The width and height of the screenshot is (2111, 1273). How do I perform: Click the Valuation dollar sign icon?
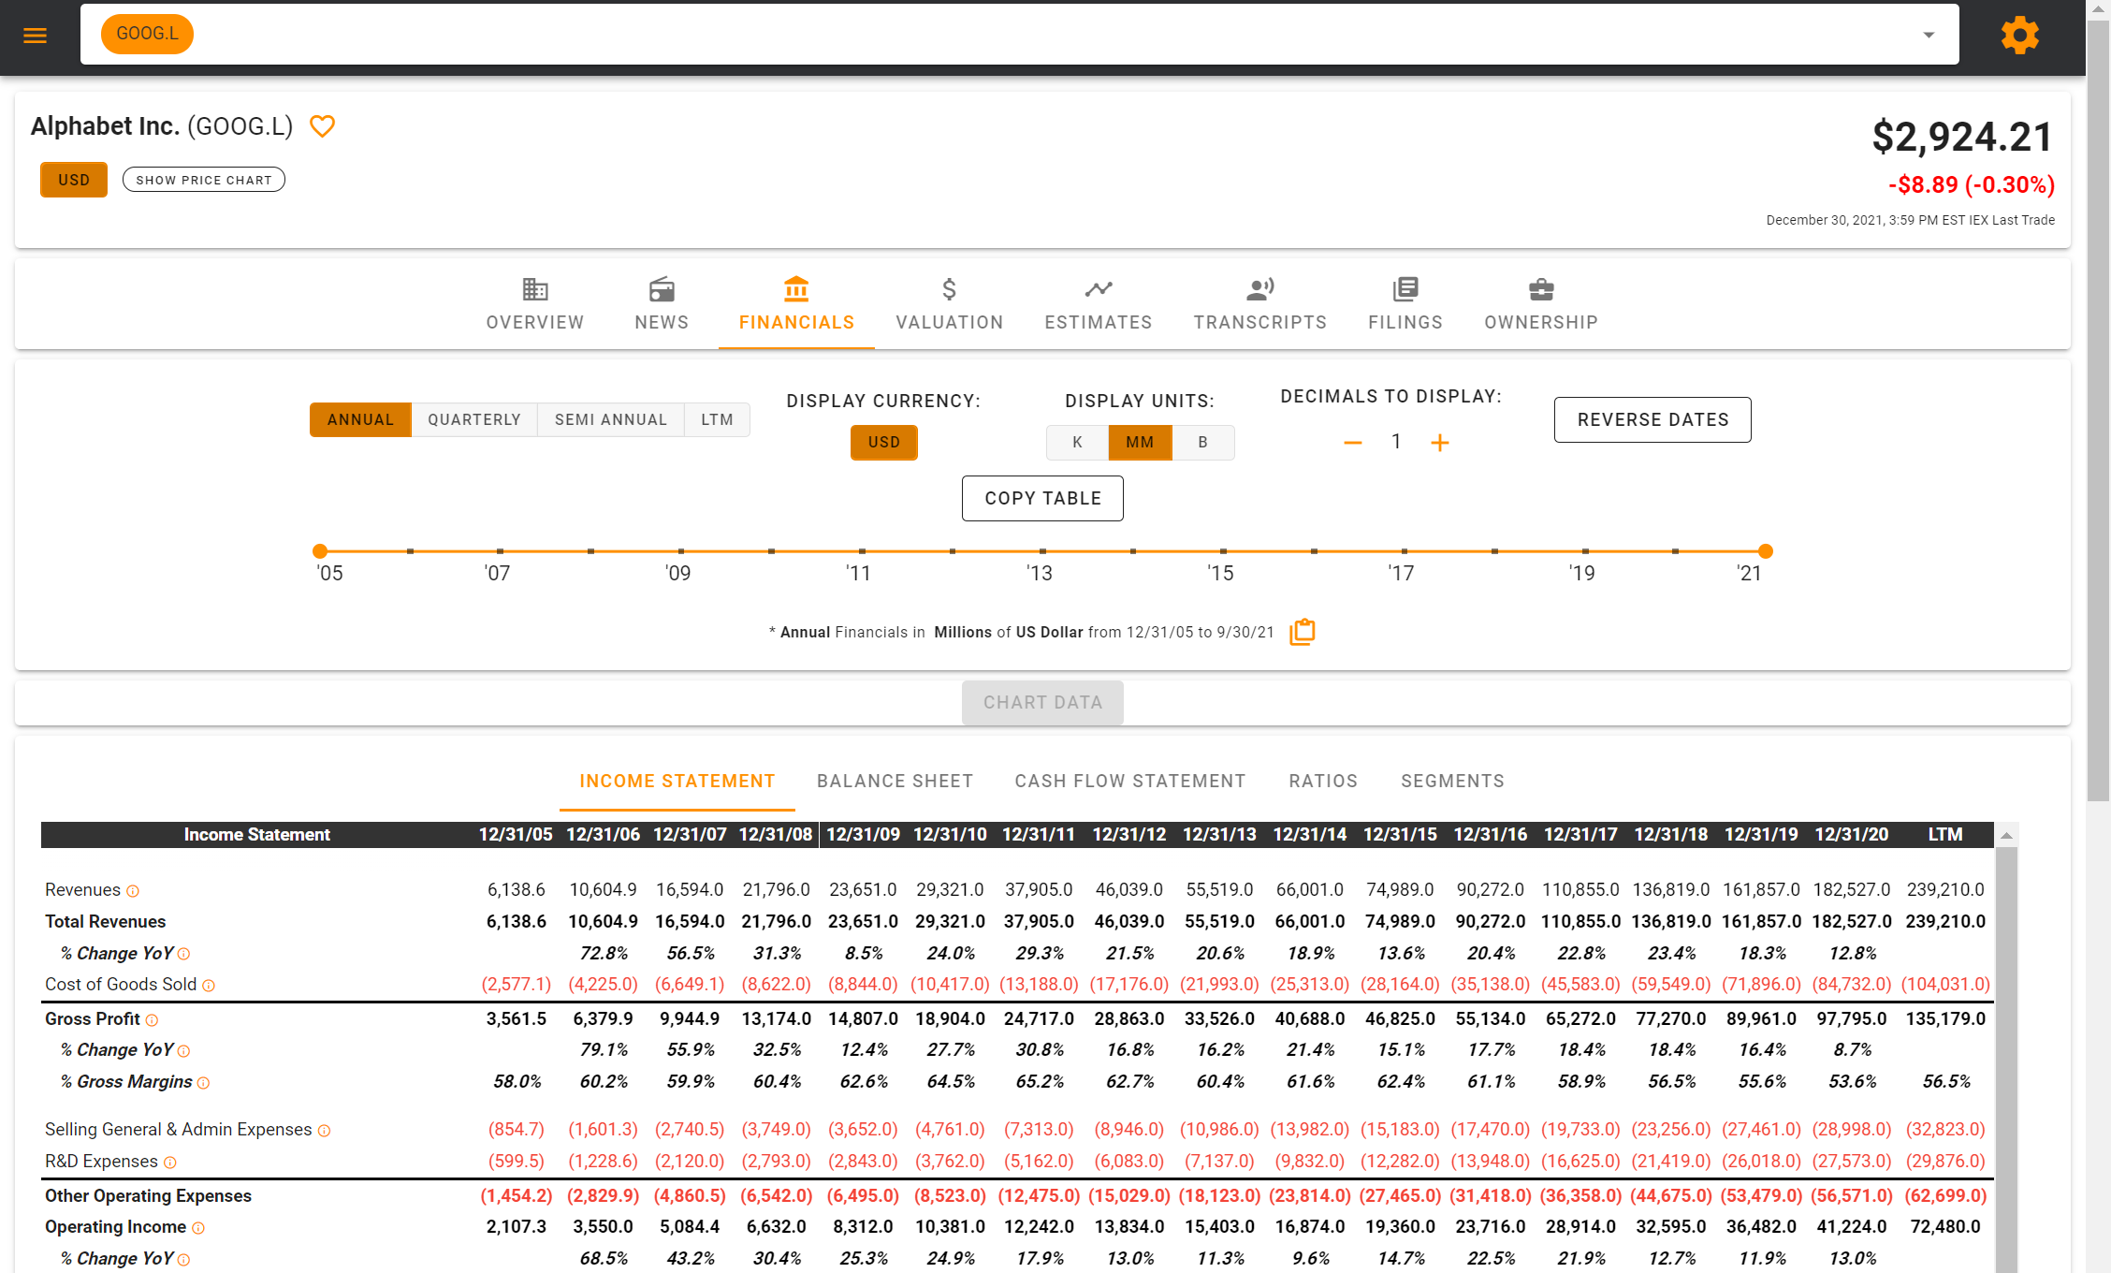(949, 289)
